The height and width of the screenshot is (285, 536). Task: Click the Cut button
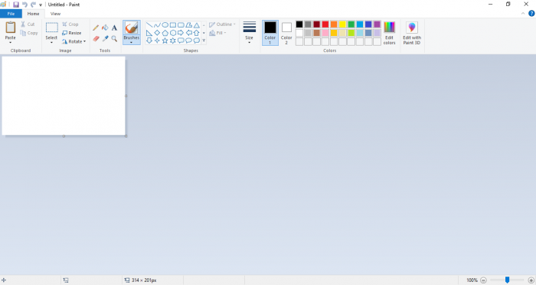(28, 24)
